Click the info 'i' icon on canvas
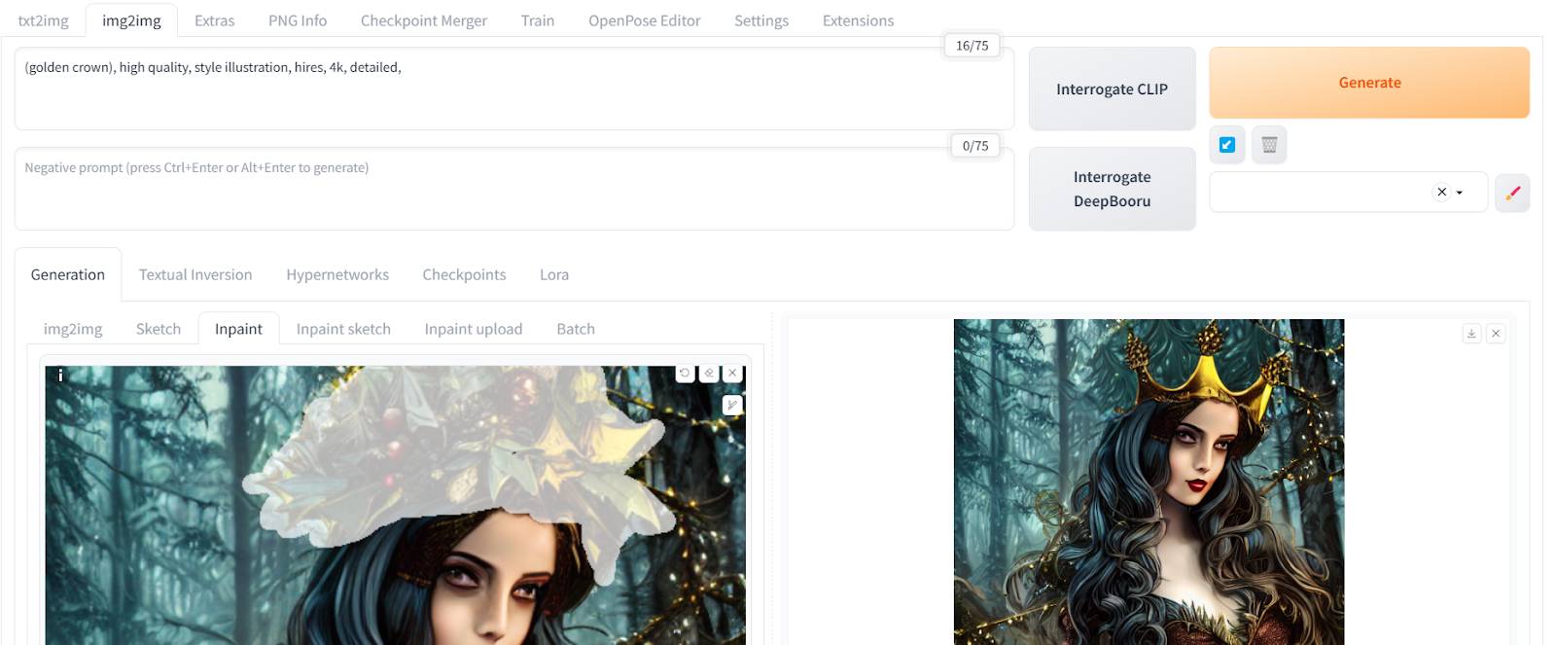 [60, 375]
